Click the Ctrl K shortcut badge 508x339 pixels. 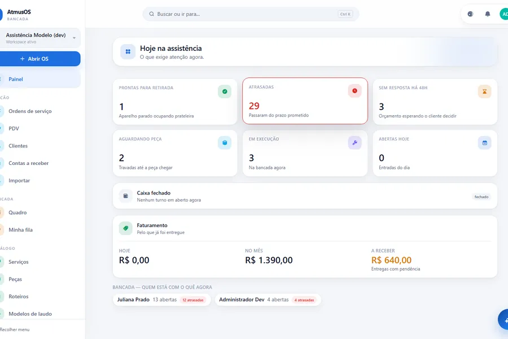pyautogui.click(x=345, y=14)
